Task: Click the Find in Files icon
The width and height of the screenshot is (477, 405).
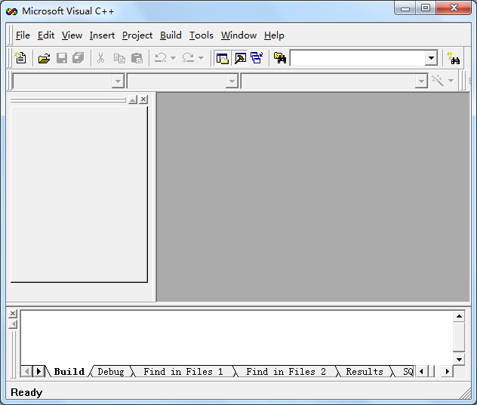Action: [x=280, y=58]
